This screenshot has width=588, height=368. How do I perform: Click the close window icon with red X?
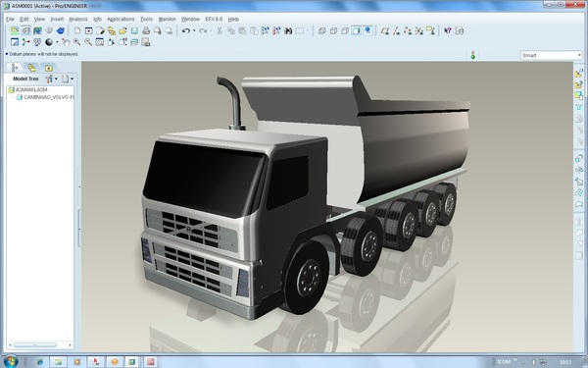[88, 30]
